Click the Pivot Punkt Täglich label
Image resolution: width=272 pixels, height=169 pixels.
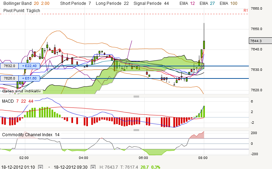pyautogui.click(x=22, y=11)
